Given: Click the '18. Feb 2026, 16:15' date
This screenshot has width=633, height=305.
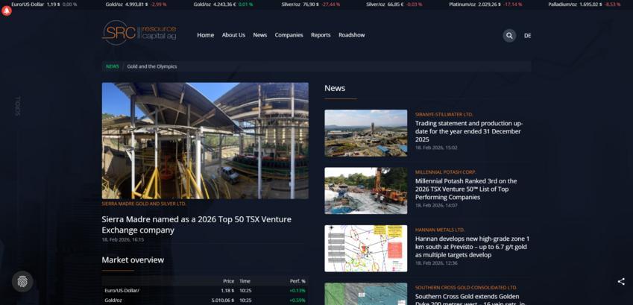Looking at the screenshot, I should tap(123, 239).
